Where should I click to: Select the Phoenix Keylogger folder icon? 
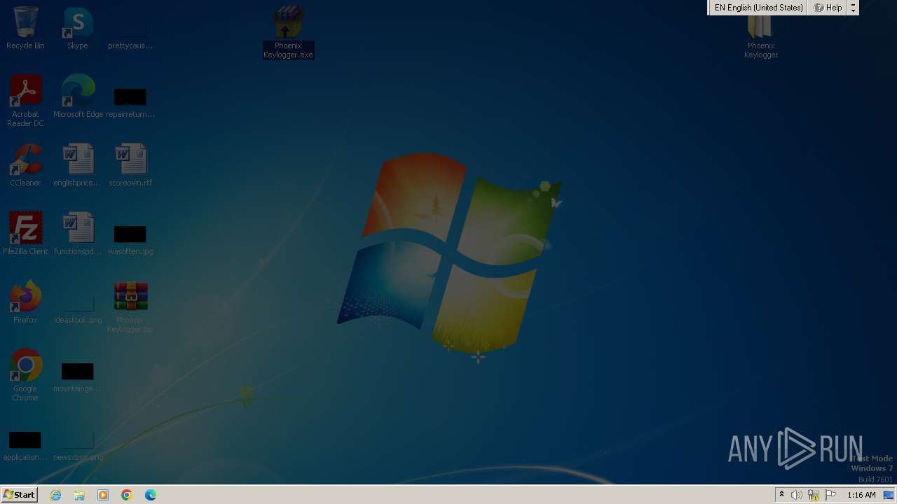click(x=760, y=35)
